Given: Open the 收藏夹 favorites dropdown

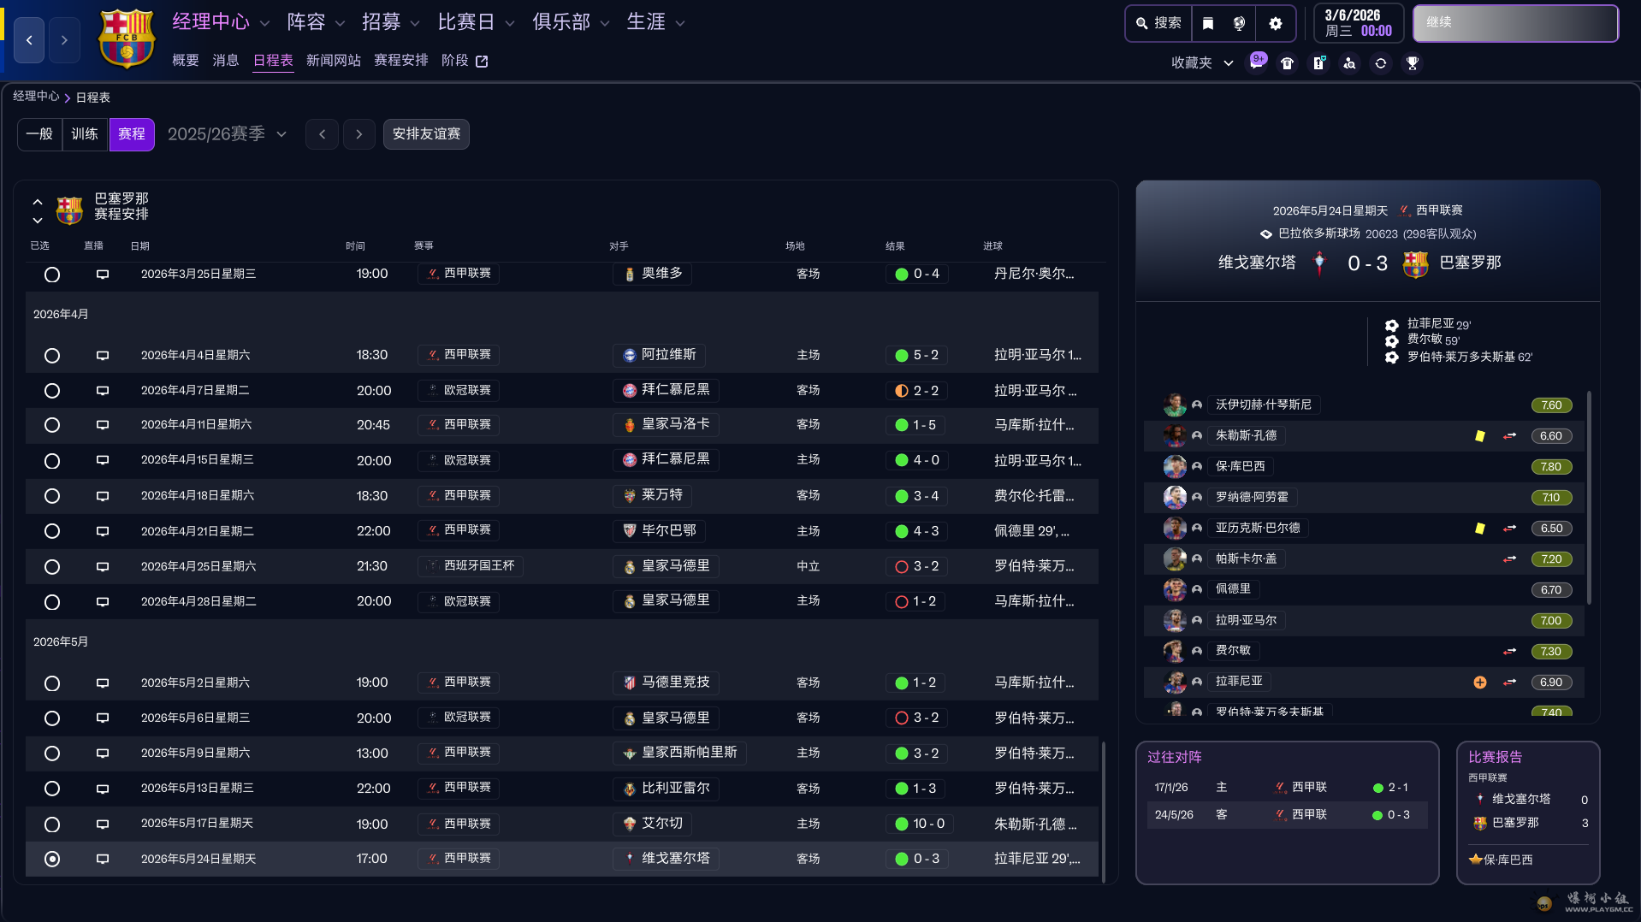Looking at the screenshot, I should tap(1201, 63).
